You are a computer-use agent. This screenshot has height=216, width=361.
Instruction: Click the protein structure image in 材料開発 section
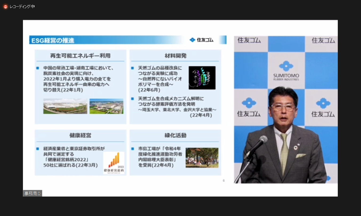(202, 78)
